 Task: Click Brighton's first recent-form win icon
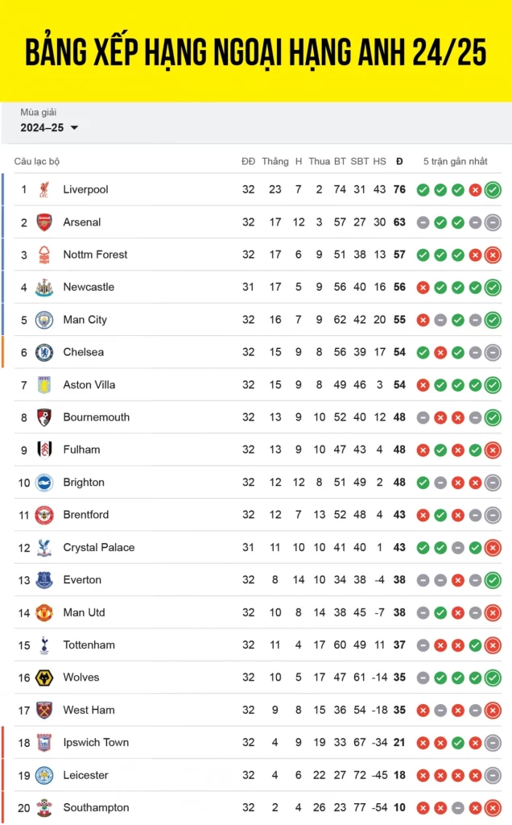pyautogui.click(x=423, y=483)
